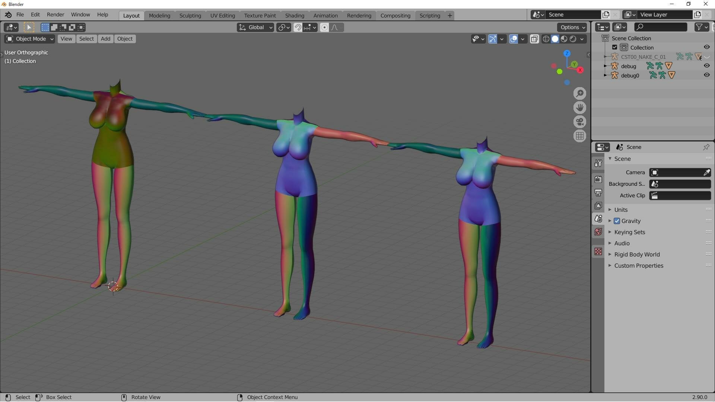Hide the Collection via eye icon

[706, 47]
